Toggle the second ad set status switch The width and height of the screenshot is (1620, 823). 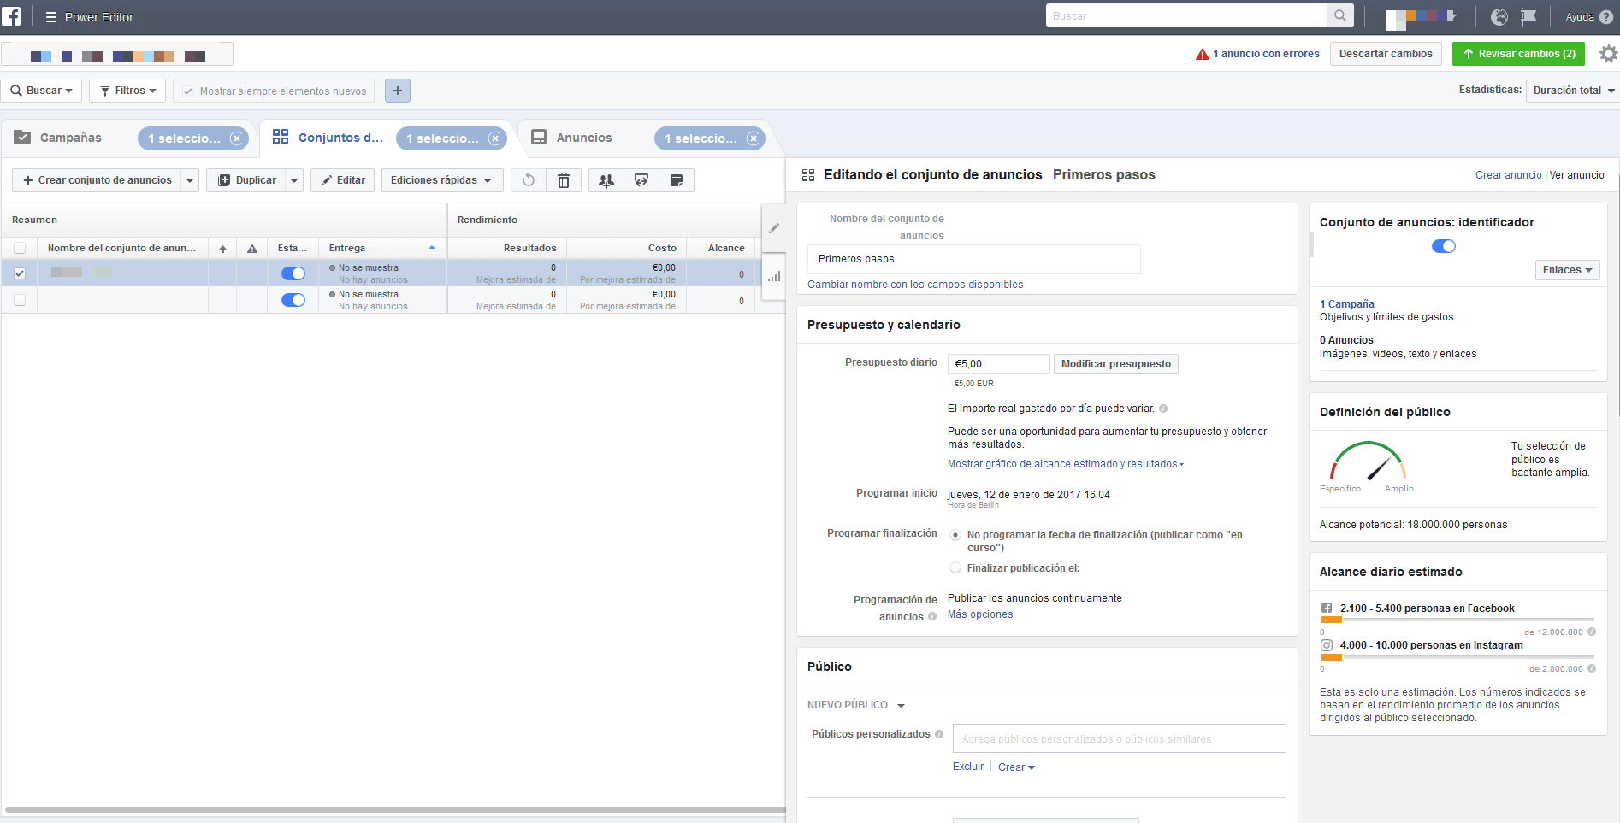(293, 300)
